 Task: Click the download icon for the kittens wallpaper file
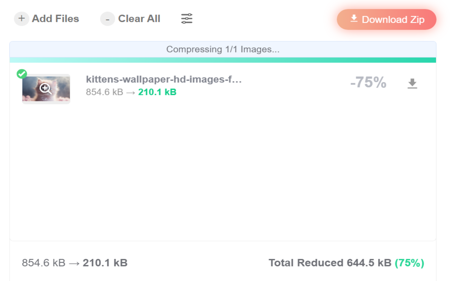(x=412, y=83)
